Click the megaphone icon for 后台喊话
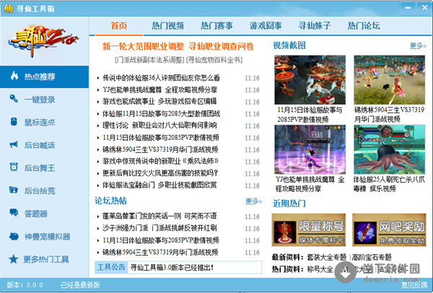433x293 pixels. 14,144
